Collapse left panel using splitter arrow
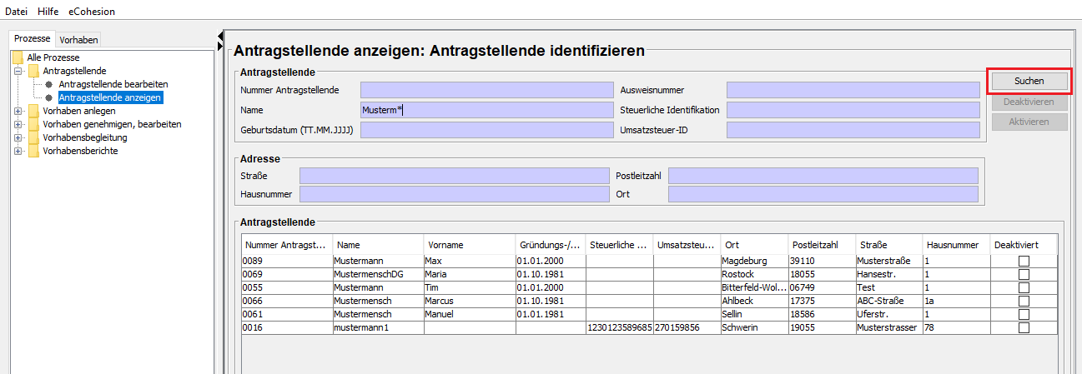This screenshot has width=1082, height=374. 220,36
